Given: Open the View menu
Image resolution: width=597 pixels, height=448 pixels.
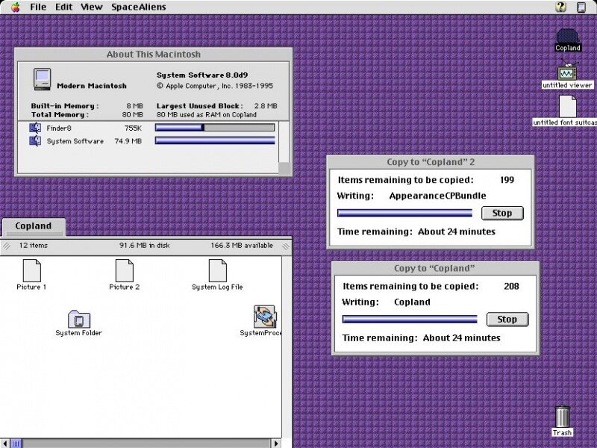Looking at the screenshot, I should tap(91, 7).
